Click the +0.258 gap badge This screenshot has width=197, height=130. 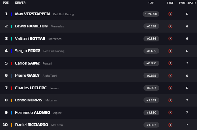(151, 26)
